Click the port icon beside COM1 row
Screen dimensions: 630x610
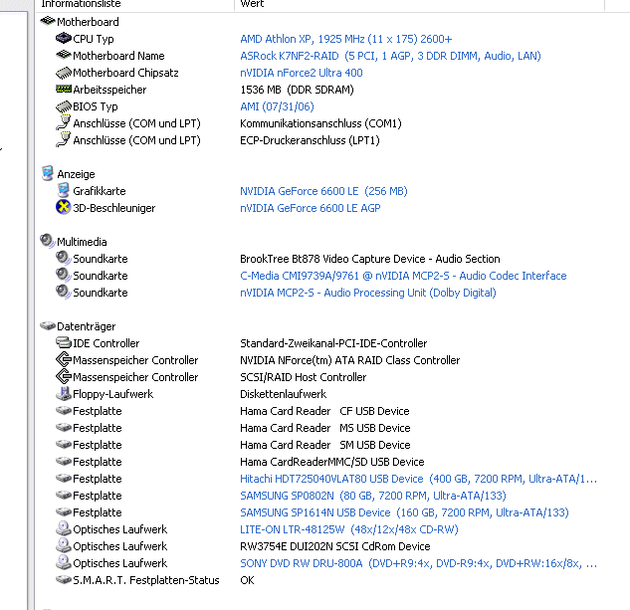coord(64,123)
